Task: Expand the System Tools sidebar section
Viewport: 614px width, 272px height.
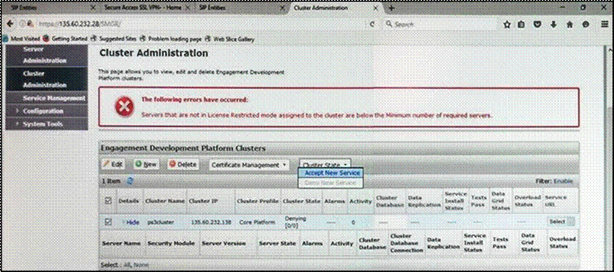Action: (43, 124)
